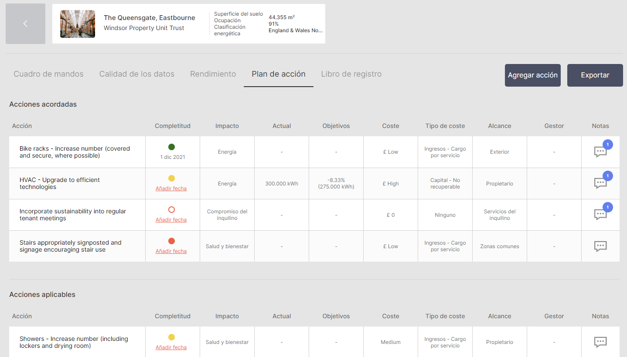The image size is (627, 357).
Task: Click the back navigation arrow
Action: [x=25, y=24]
